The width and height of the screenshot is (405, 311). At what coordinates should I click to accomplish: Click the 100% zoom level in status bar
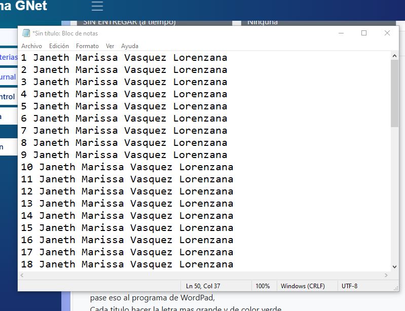tap(263, 286)
